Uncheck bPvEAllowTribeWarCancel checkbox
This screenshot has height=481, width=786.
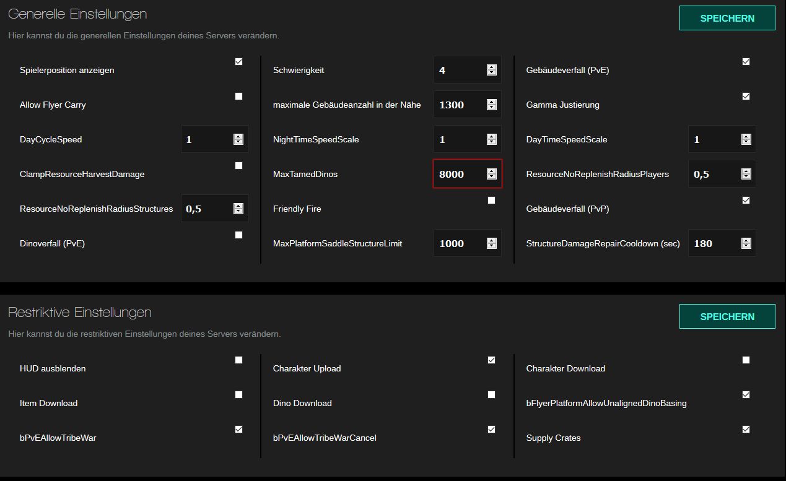point(491,430)
